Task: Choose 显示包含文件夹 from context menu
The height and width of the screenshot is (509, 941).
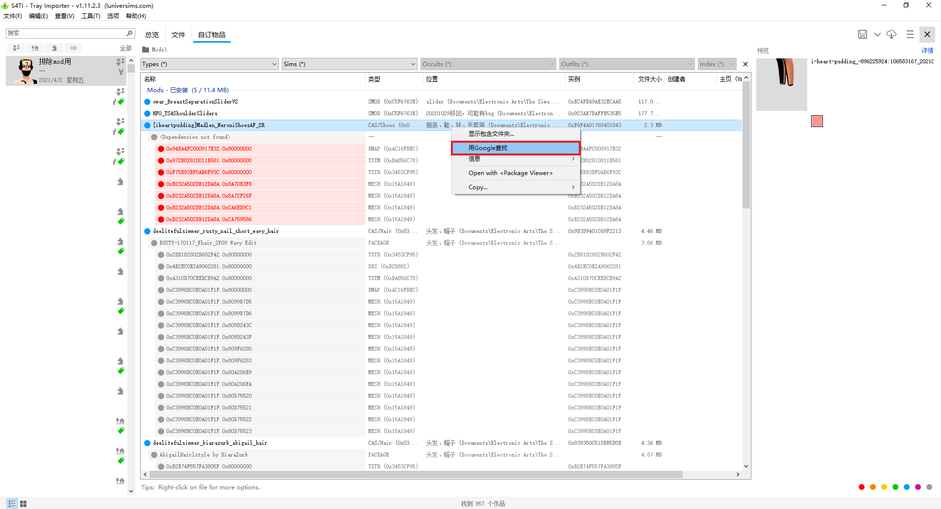Action: click(516, 134)
